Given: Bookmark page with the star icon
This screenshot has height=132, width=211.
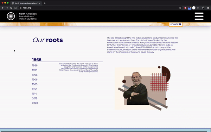Looking at the screenshot, I should [180, 8].
